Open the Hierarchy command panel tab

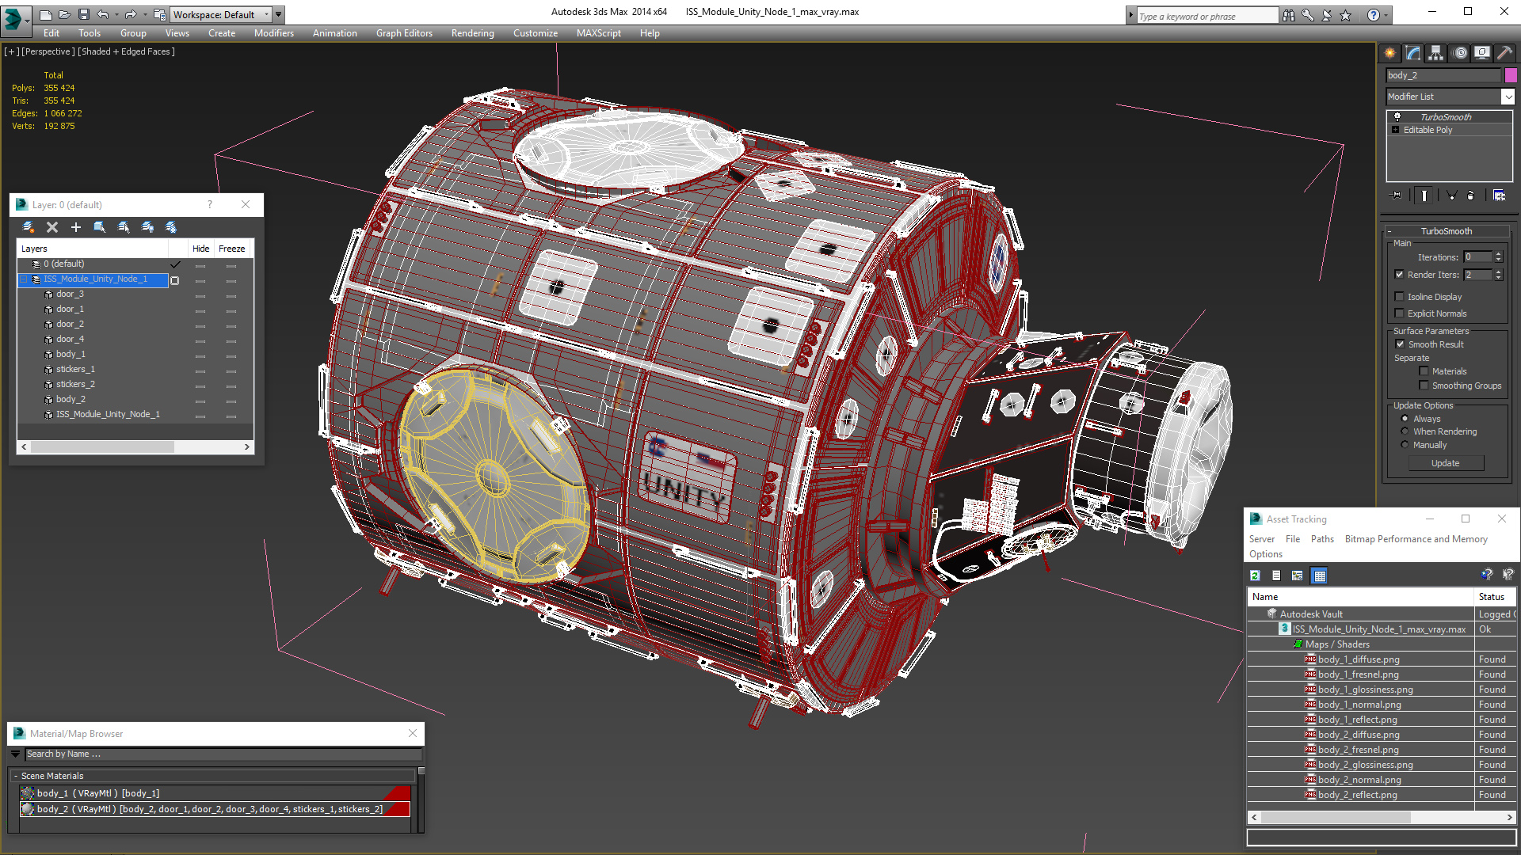pos(1435,53)
